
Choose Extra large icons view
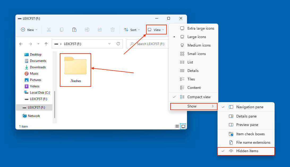tap(201, 28)
